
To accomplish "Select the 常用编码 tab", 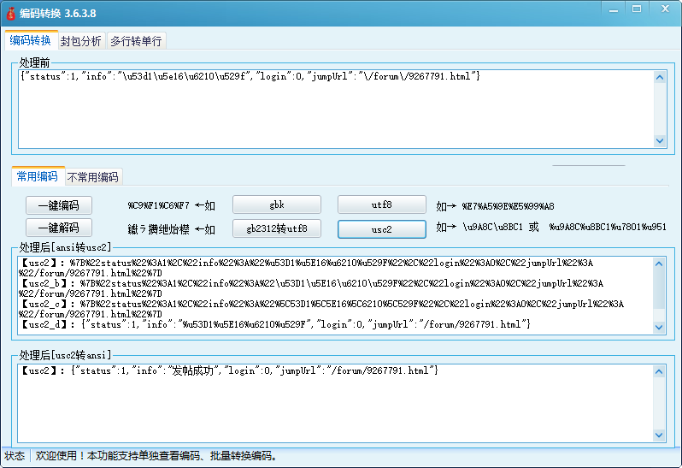I will pyautogui.click(x=38, y=176).
